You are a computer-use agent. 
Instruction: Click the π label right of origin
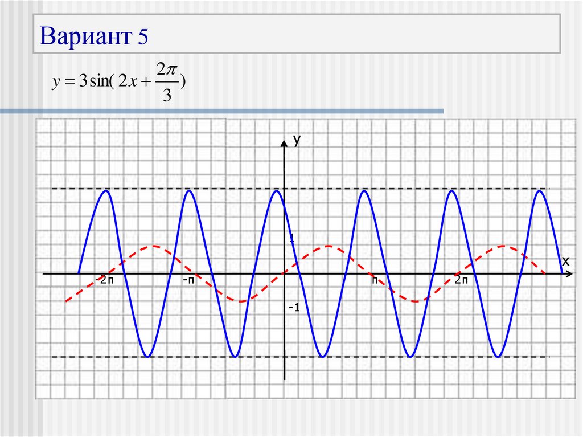point(375,280)
